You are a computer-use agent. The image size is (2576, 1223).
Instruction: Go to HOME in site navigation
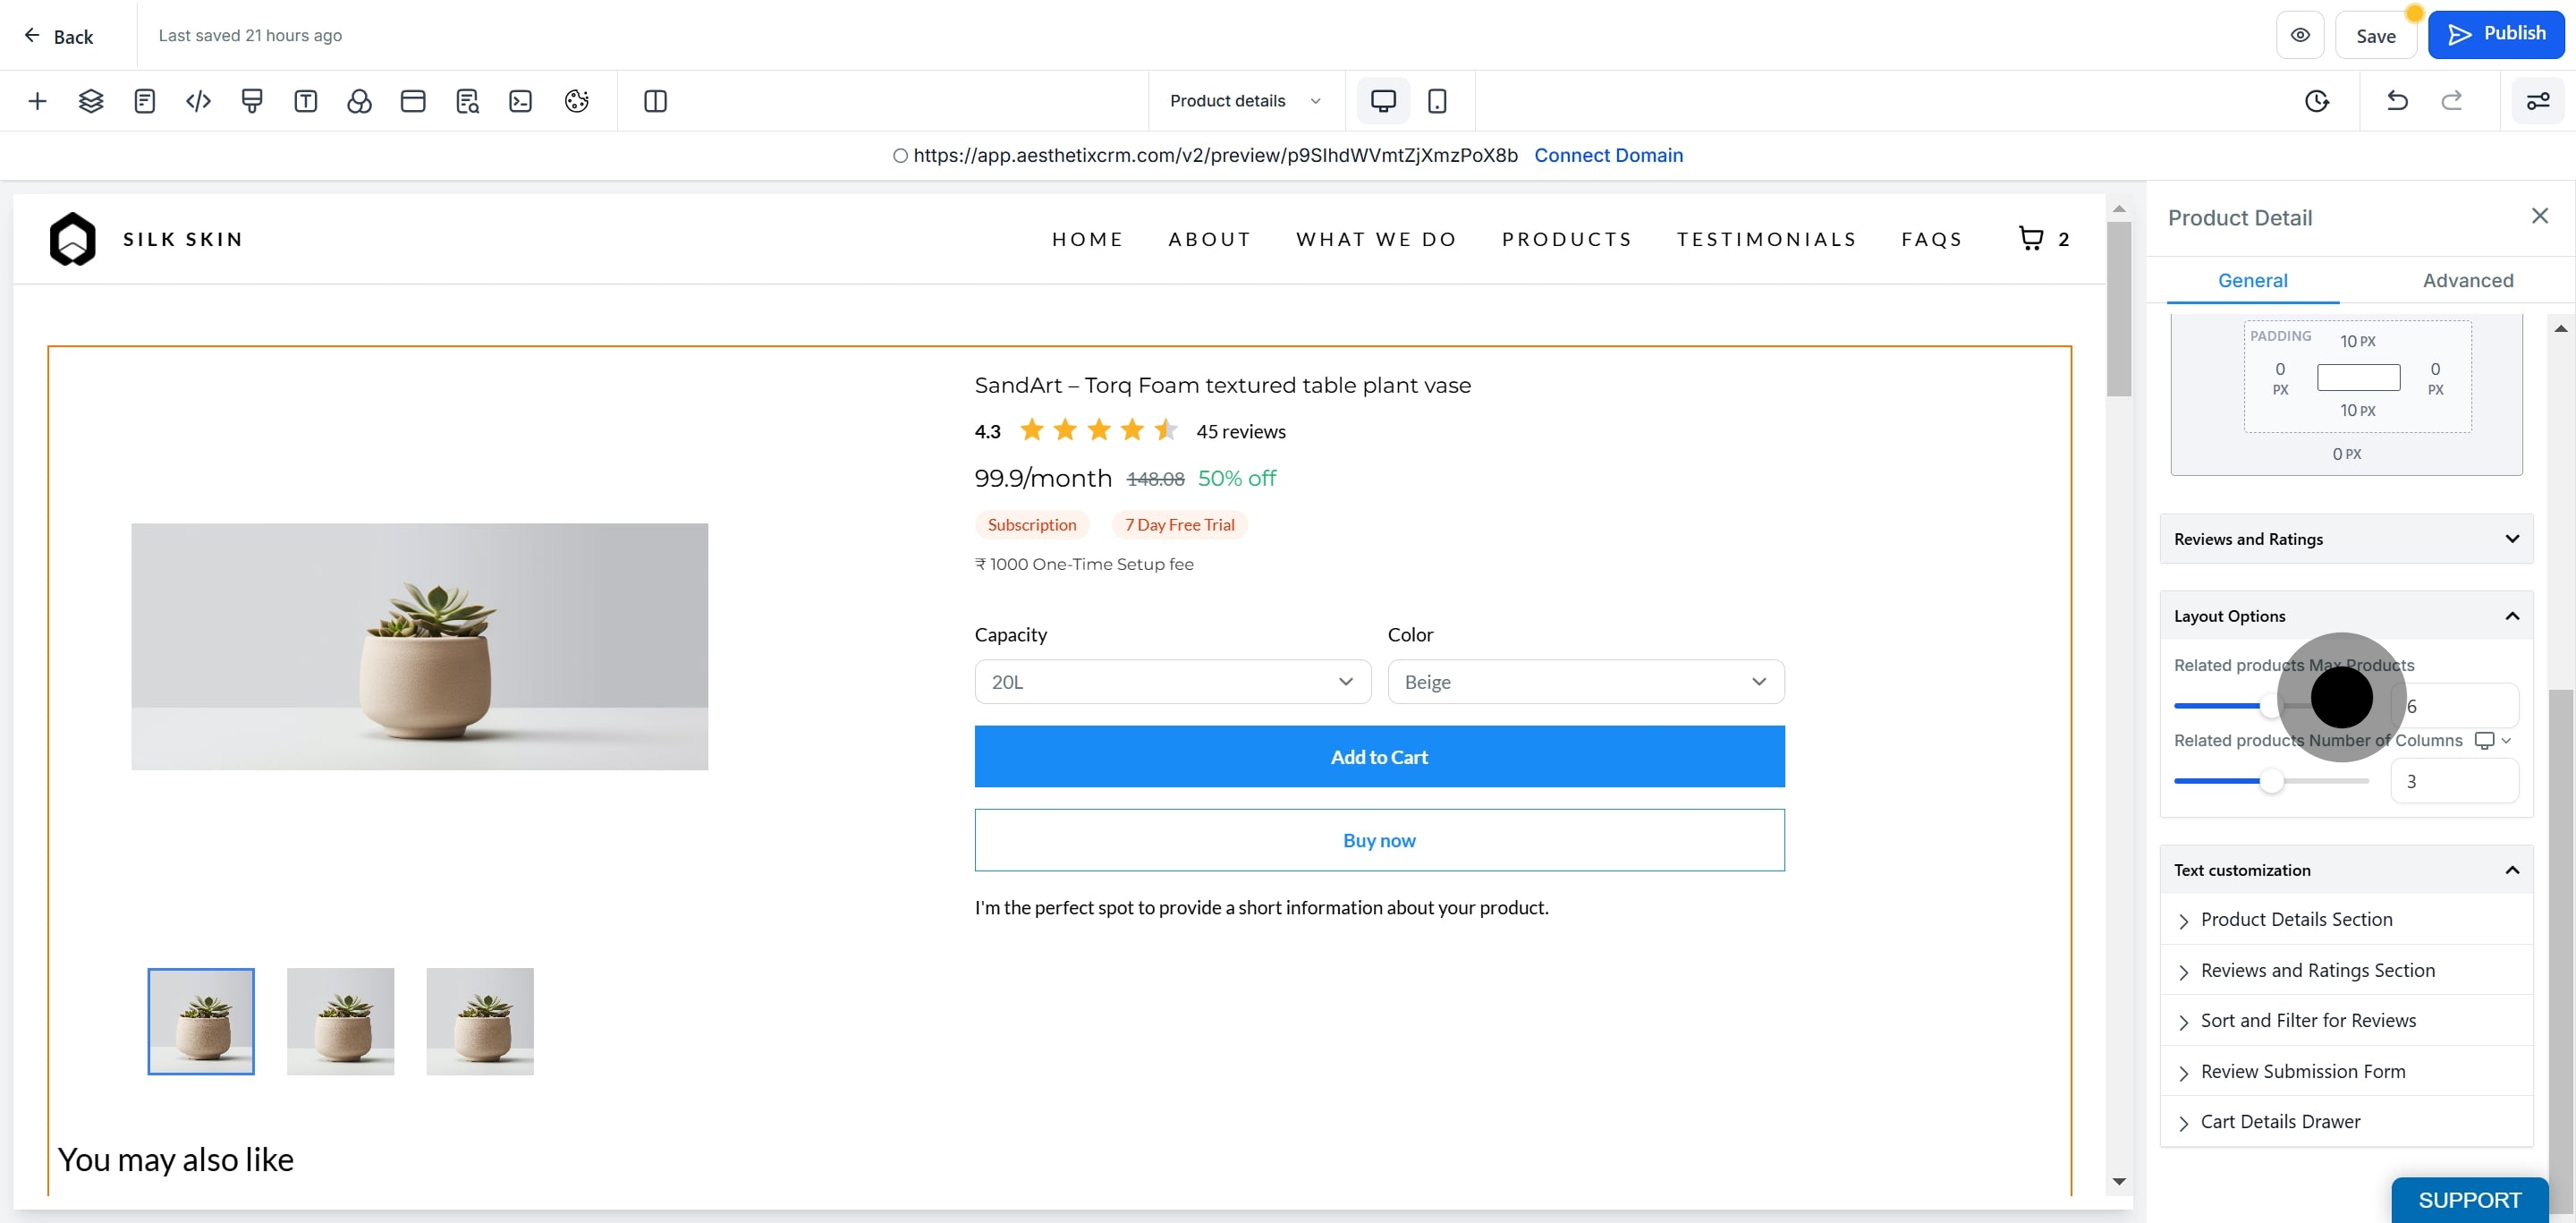1087,239
